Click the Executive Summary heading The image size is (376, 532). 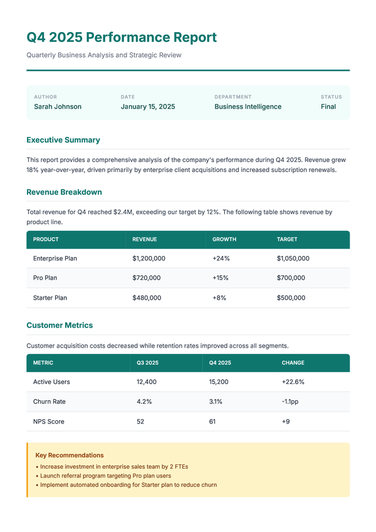63,140
